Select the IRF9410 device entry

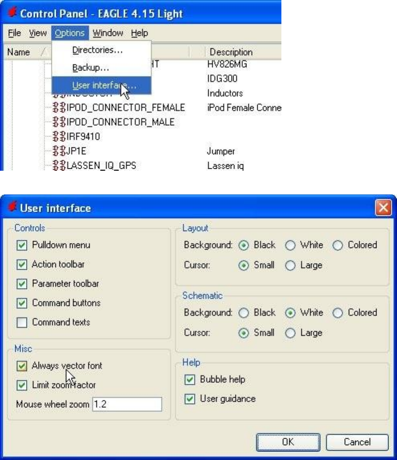tap(83, 137)
